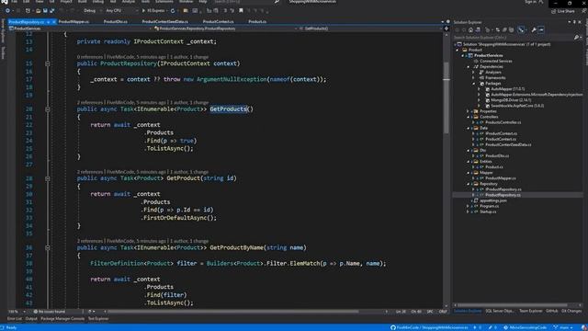588x331 pixels.
Task: Click the editor horizontal scrollbar thumb
Action: click(233, 312)
